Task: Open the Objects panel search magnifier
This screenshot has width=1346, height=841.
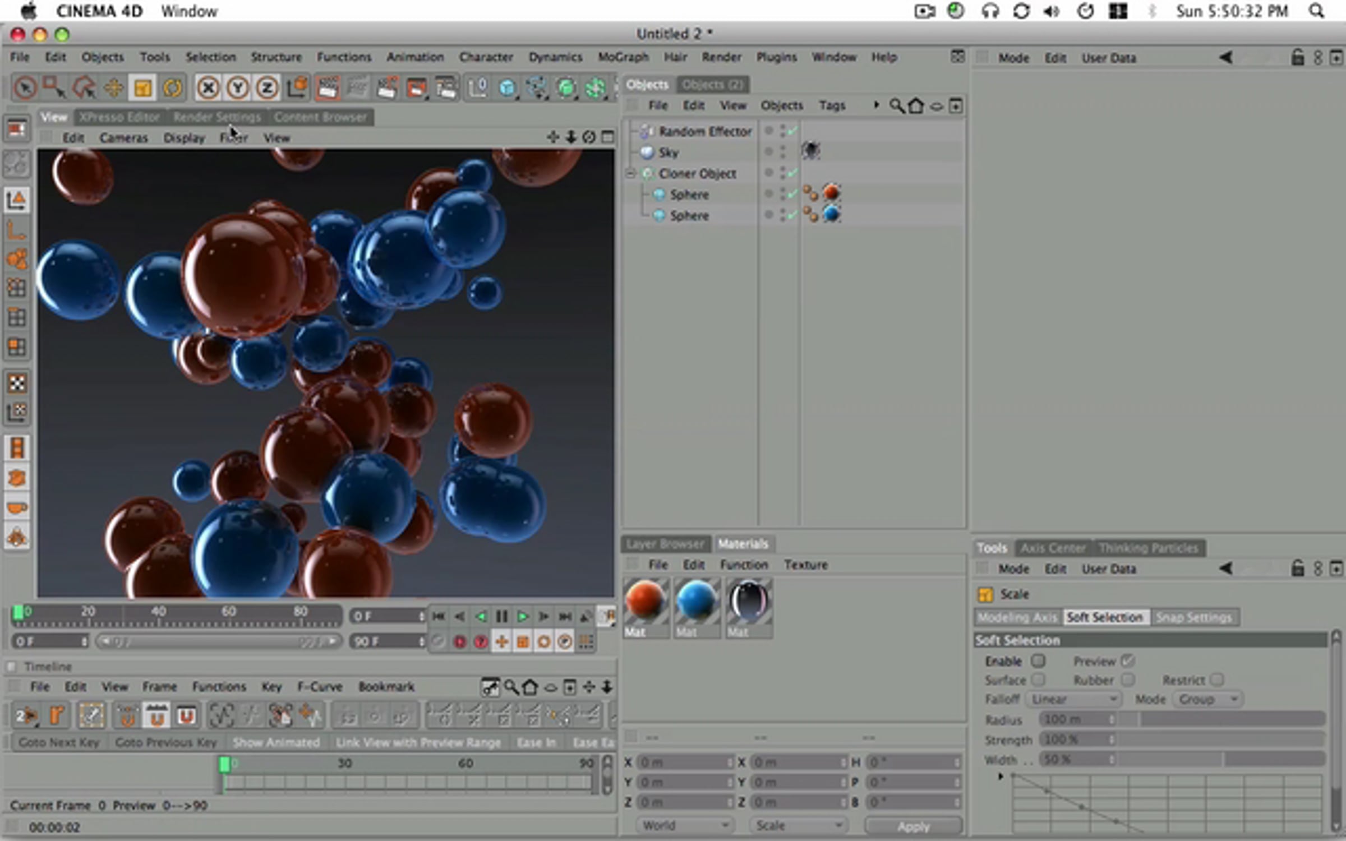Action: (x=896, y=105)
